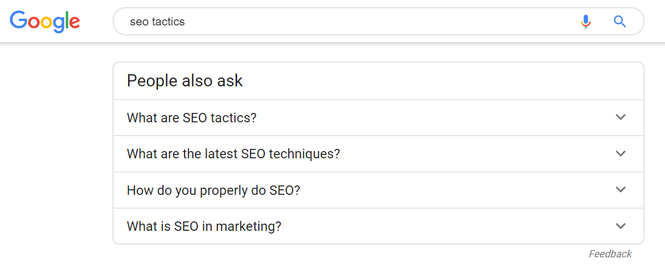Viewport: 665px width, 269px height.
Task: Click blank space right of "People also ask"
Action: [443, 81]
